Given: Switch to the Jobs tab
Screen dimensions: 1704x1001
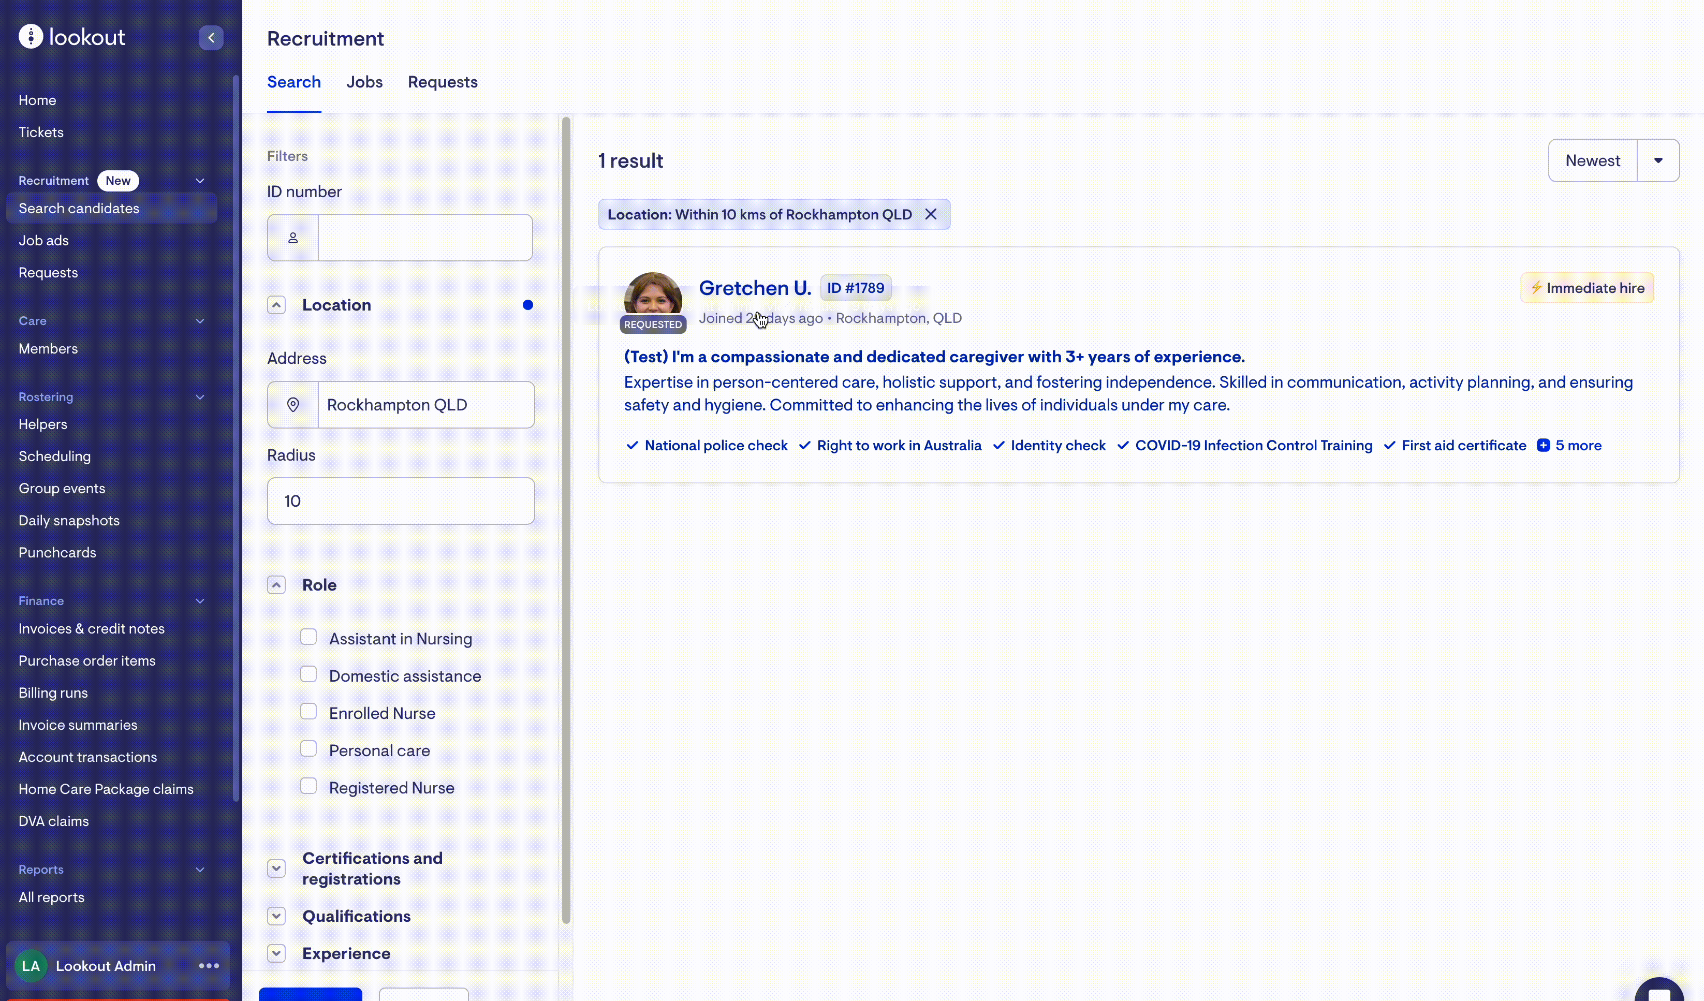Looking at the screenshot, I should [x=364, y=82].
